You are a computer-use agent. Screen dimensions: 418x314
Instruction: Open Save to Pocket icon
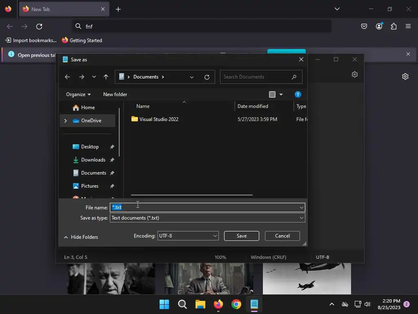pos(364,26)
